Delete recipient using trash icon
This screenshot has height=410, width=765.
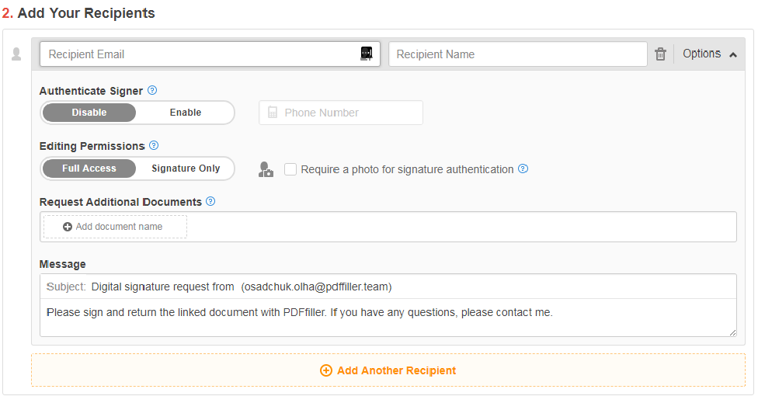tap(660, 54)
